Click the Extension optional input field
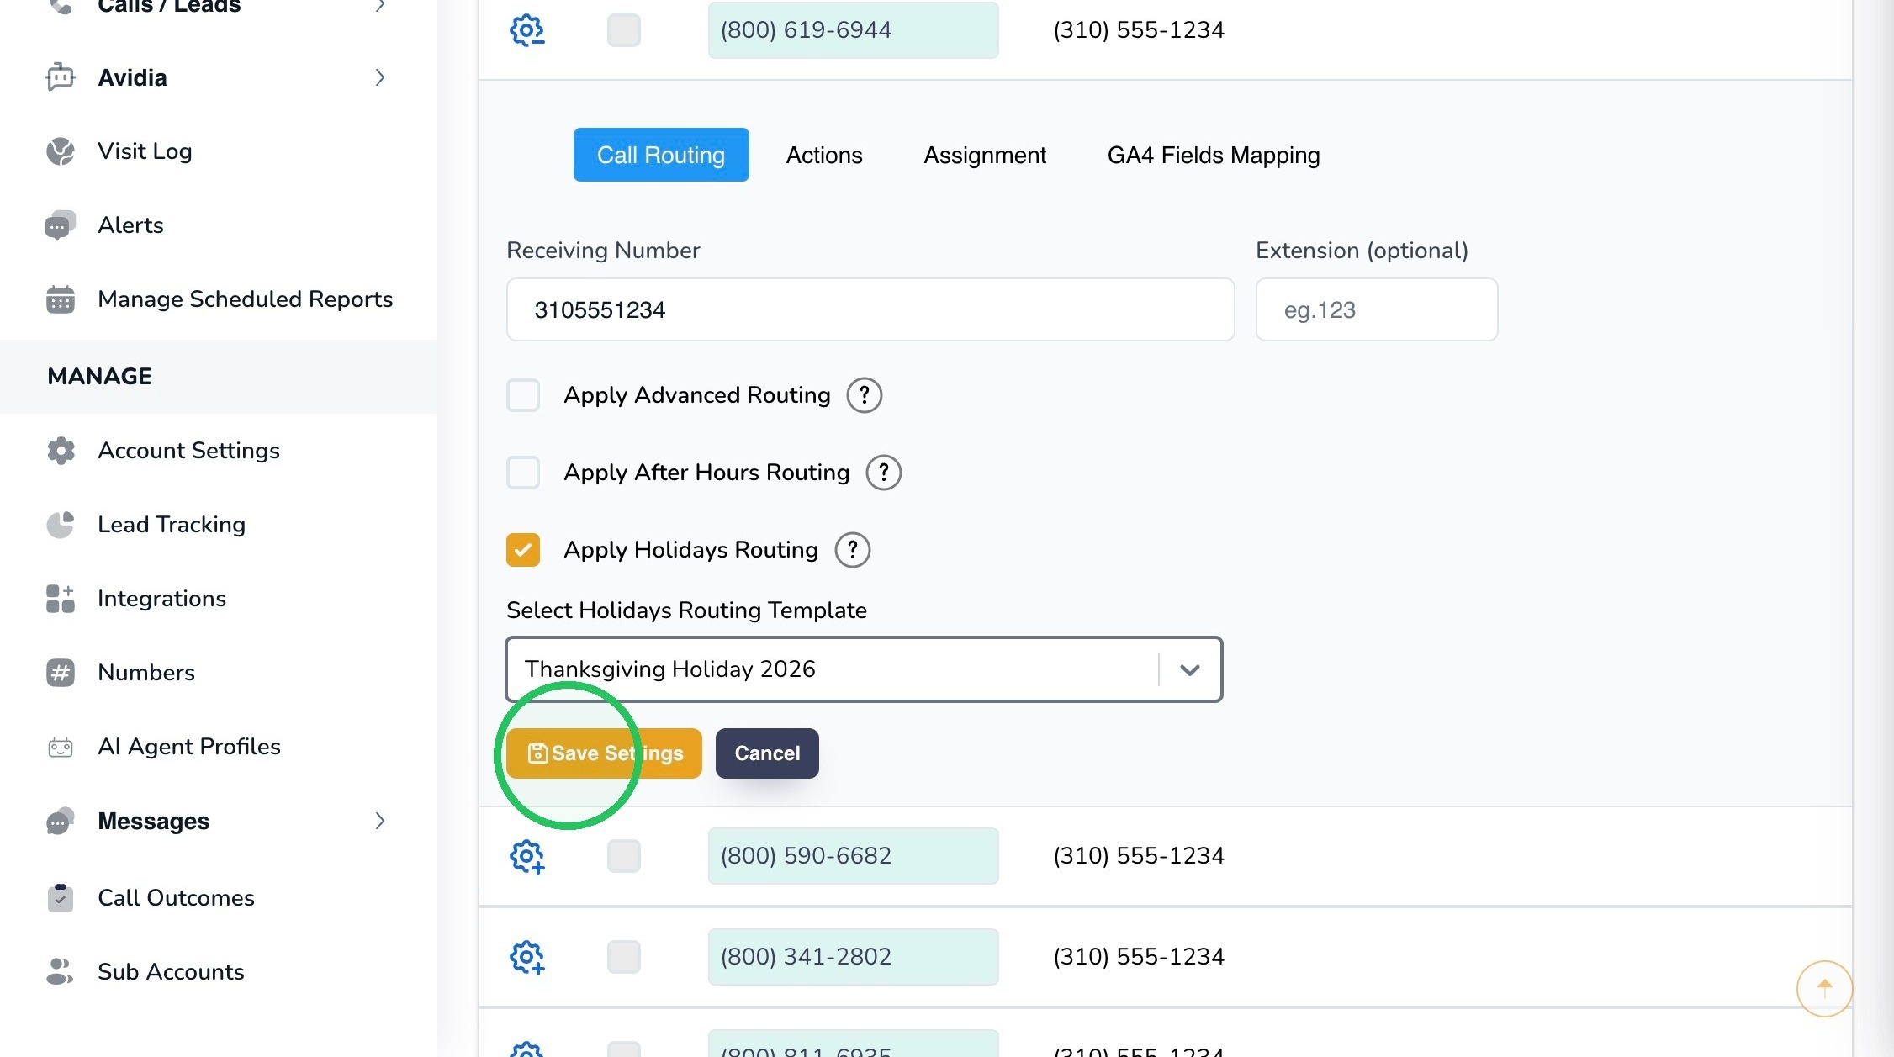Screen dimensions: 1894x1057 pyautogui.click(x=1377, y=309)
